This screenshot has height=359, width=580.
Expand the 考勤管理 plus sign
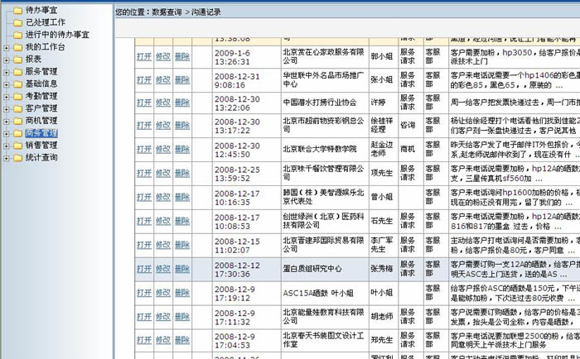pyautogui.click(x=7, y=96)
